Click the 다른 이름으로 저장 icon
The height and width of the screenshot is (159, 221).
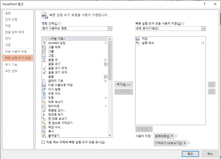pos(44,85)
